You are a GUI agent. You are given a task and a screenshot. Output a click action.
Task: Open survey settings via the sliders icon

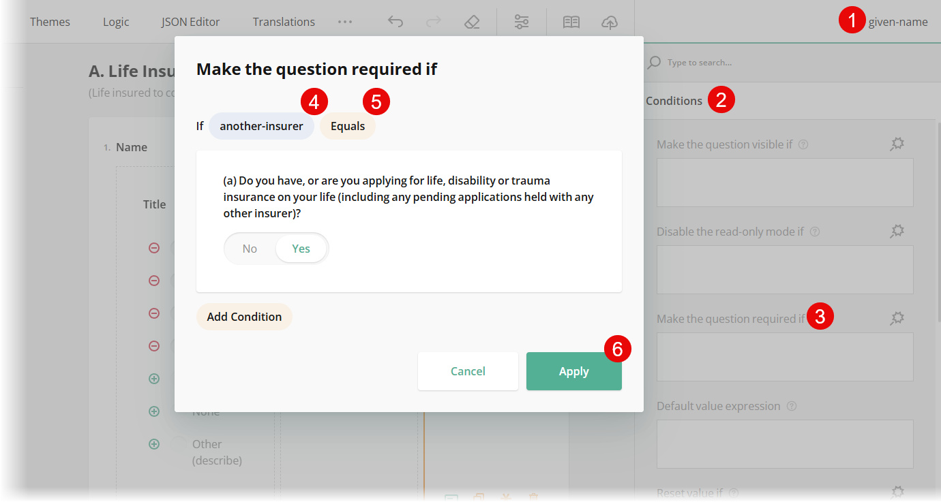[x=522, y=22]
